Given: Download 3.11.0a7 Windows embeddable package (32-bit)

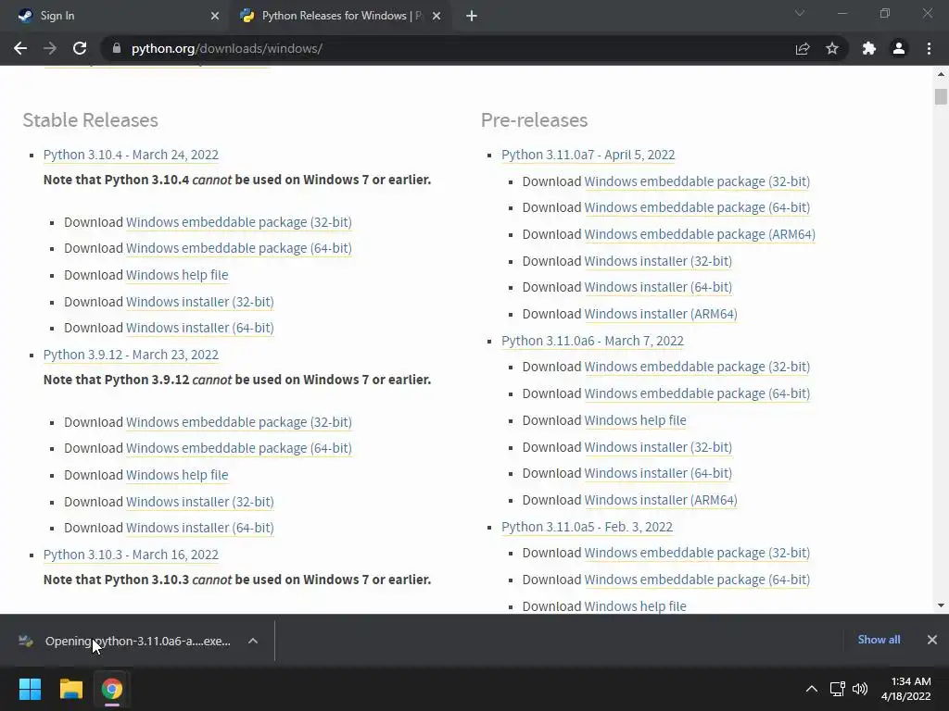Looking at the screenshot, I should point(697,181).
